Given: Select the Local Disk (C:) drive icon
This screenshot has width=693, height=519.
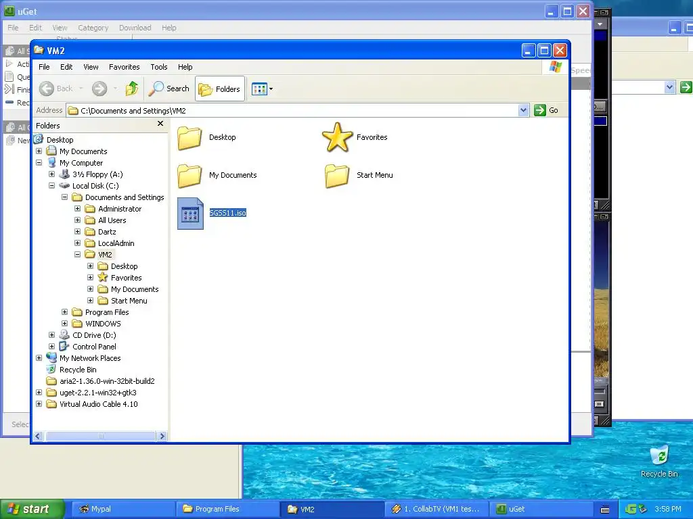Looking at the screenshot, I should [64, 186].
